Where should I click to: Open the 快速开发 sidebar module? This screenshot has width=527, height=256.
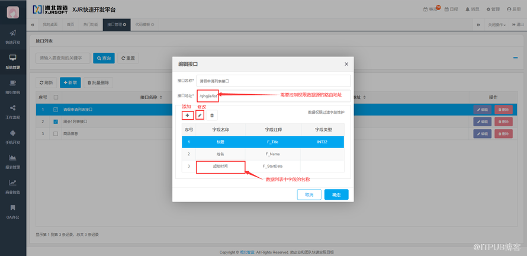point(13,37)
